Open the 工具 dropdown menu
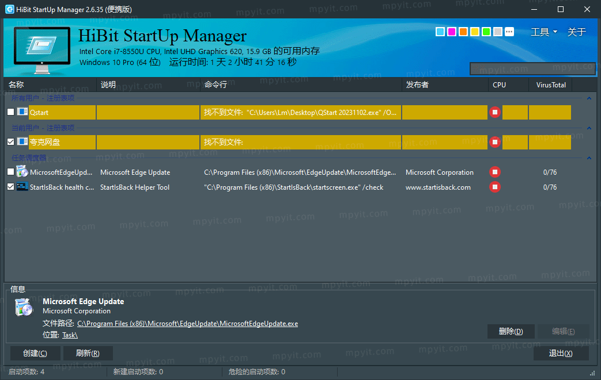The image size is (601, 380). [x=543, y=32]
